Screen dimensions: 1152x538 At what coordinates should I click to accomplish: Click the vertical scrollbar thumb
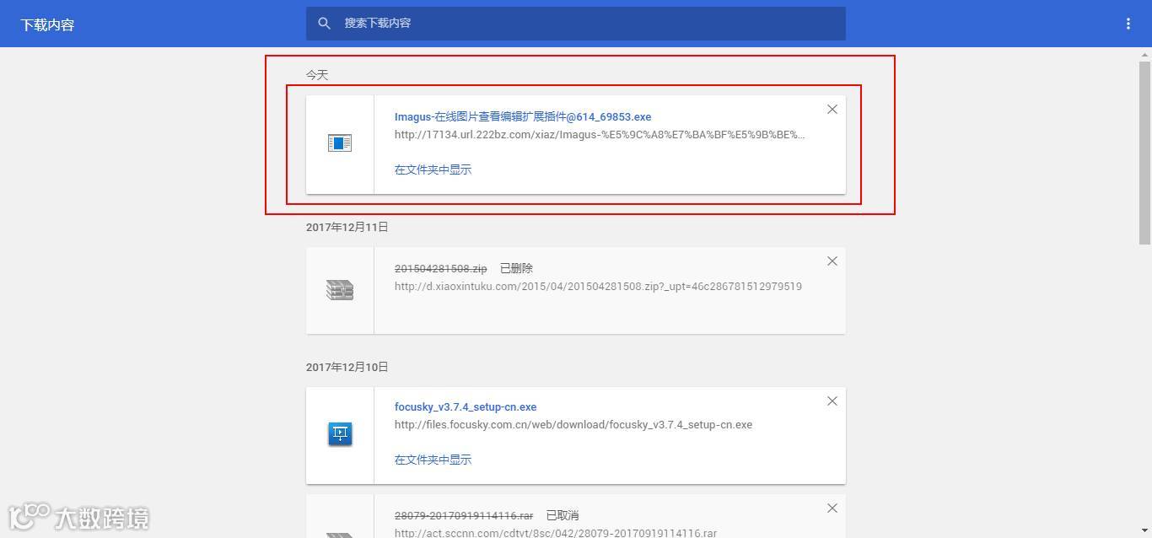pyautogui.click(x=1144, y=153)
